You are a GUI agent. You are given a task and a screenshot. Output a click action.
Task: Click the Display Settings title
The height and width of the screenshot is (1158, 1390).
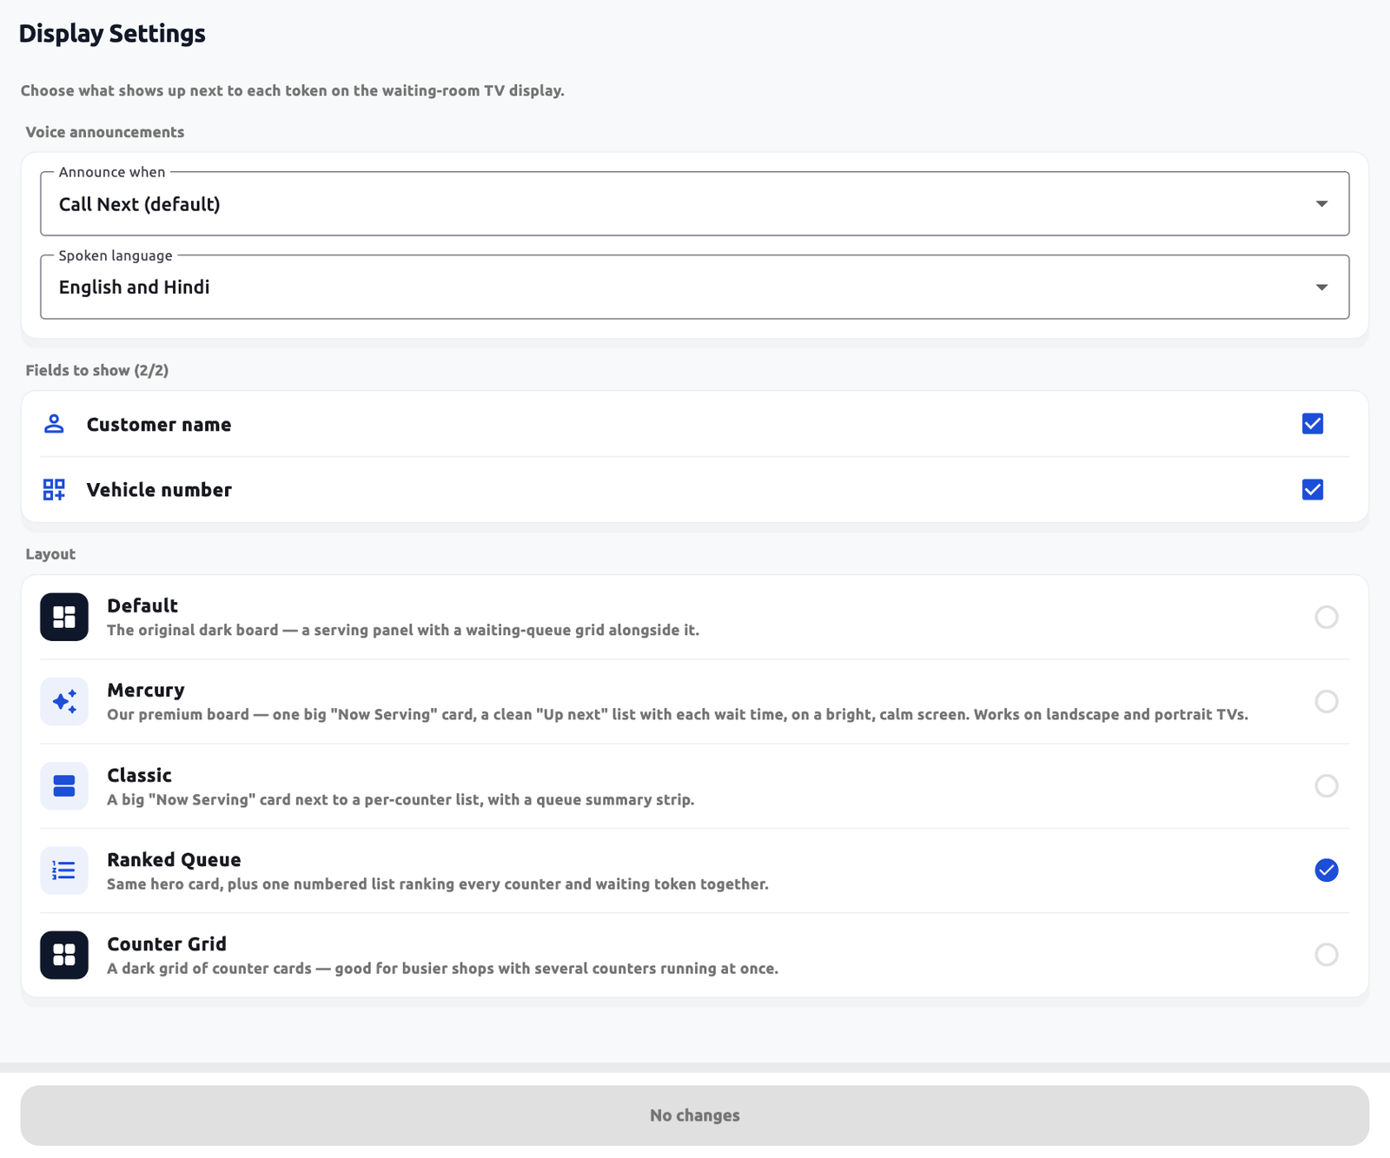tap(112, 33)
